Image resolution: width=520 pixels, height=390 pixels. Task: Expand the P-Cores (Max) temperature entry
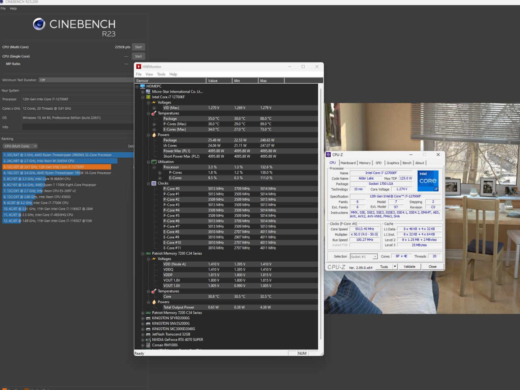tap(154, 124)
